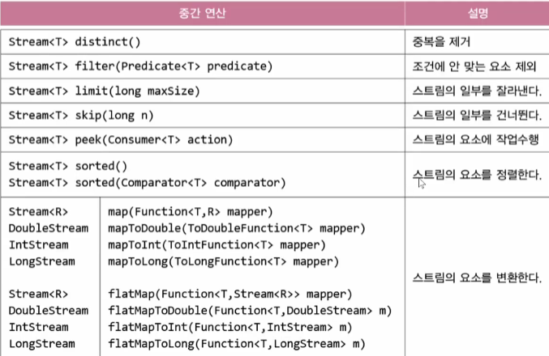
Task: Click the mapToInt(ToIntFunction<T> mapper) line
Action: pyautogui.click(x=217, y=245)
